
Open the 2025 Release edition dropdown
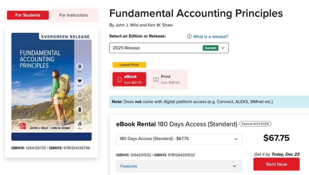tap(169, 48)
